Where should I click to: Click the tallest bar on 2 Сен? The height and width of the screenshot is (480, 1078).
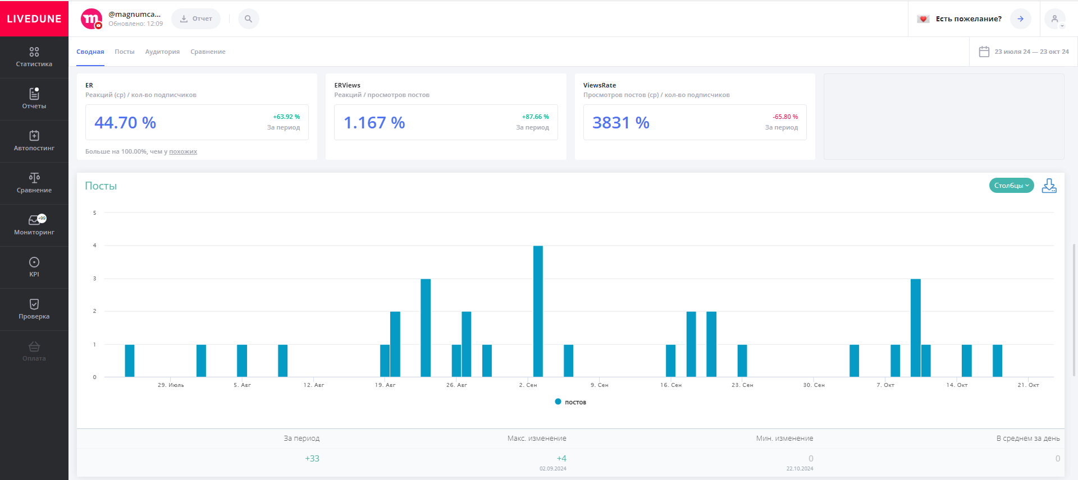538,311
